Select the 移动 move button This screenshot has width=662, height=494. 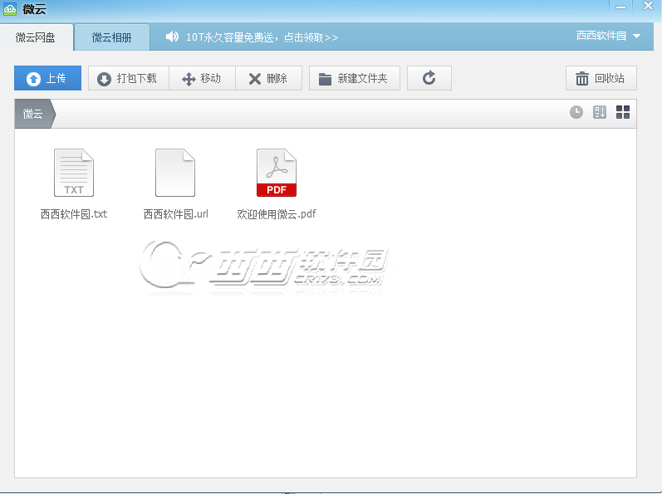pos(202,78)
